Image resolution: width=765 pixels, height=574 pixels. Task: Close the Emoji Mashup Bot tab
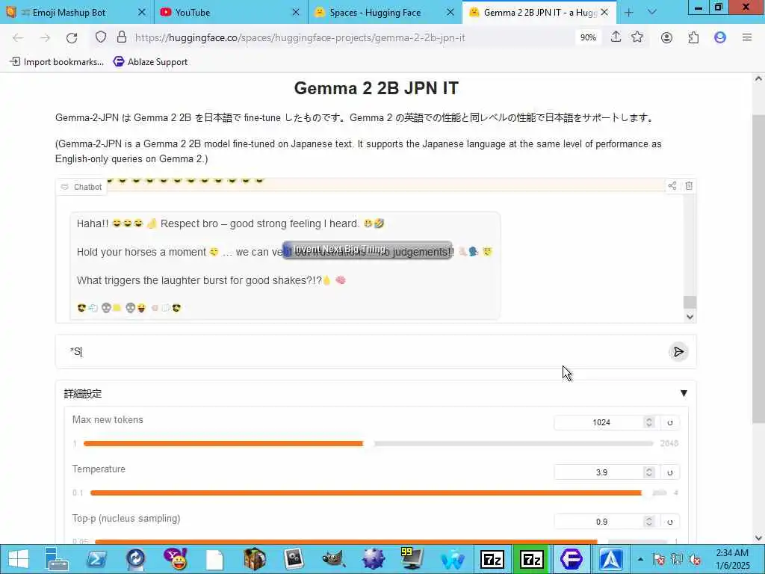(141, 13)
